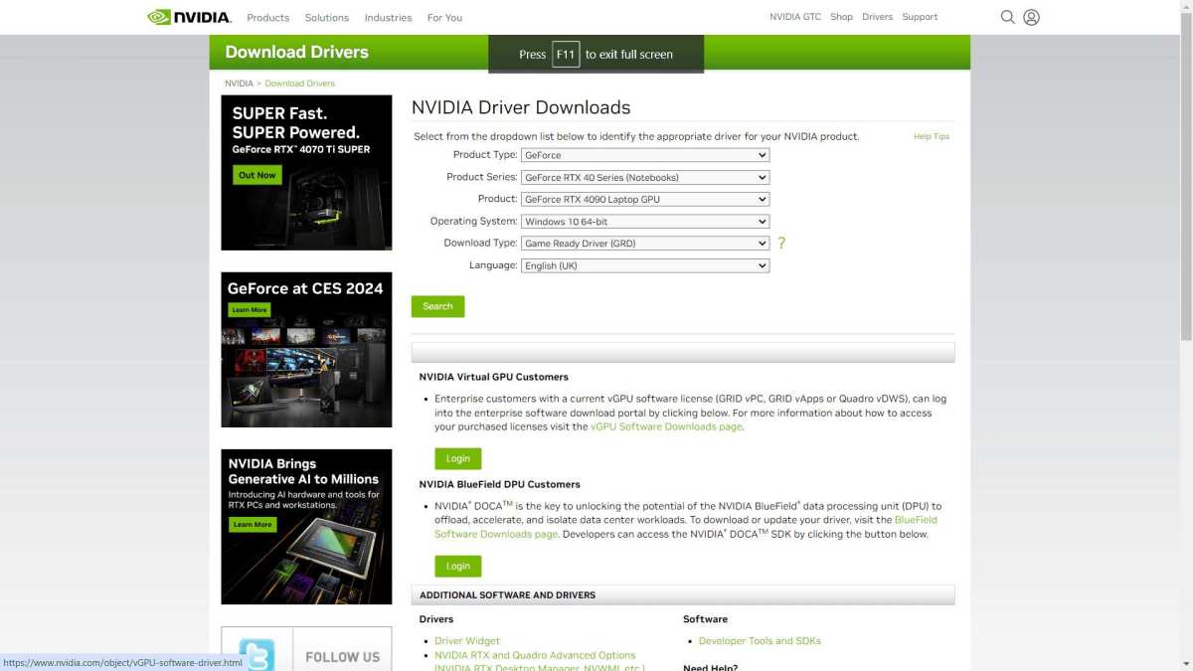Viewport: 1193px width, 671px height.
Task: Click the NVIDIA logo
Action: pos(189,17)
